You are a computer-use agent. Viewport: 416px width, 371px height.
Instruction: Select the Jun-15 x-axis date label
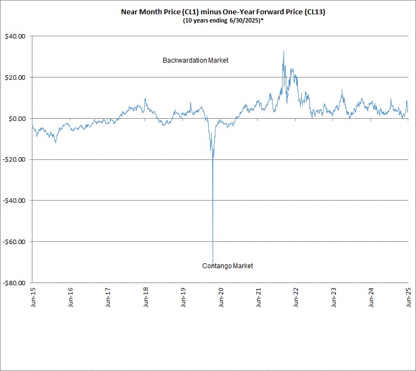33,297
